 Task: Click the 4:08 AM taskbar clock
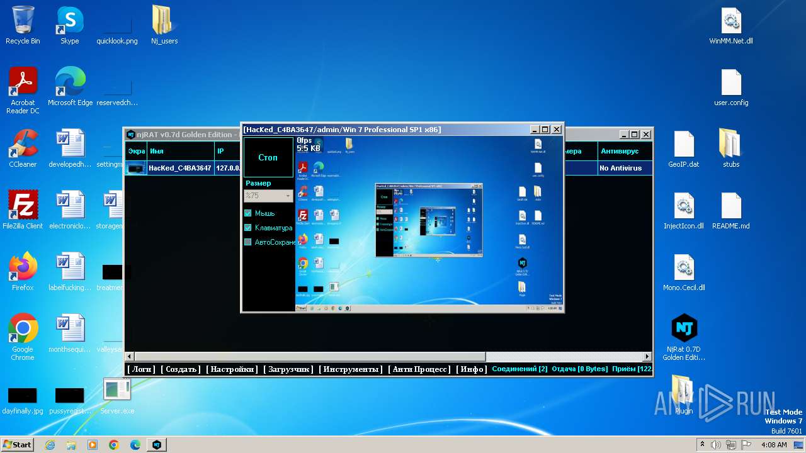tap(774, 445)
